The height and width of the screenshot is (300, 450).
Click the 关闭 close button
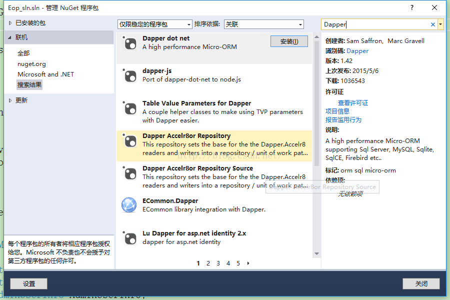pos(421,283)
